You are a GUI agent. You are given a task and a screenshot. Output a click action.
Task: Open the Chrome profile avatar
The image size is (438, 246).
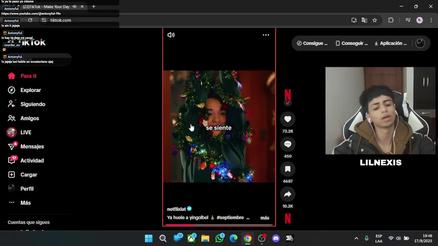(420, 20)
